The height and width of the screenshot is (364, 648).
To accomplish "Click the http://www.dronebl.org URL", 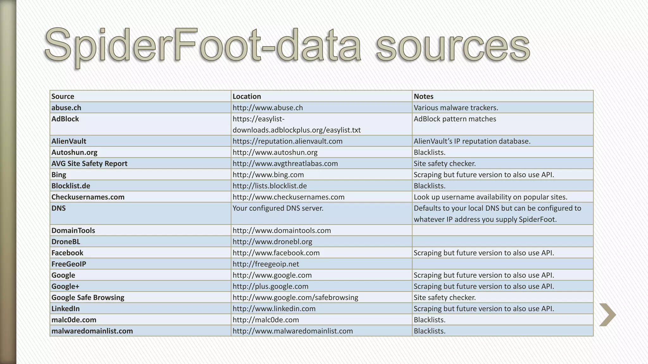I will [x=272, y=242].
